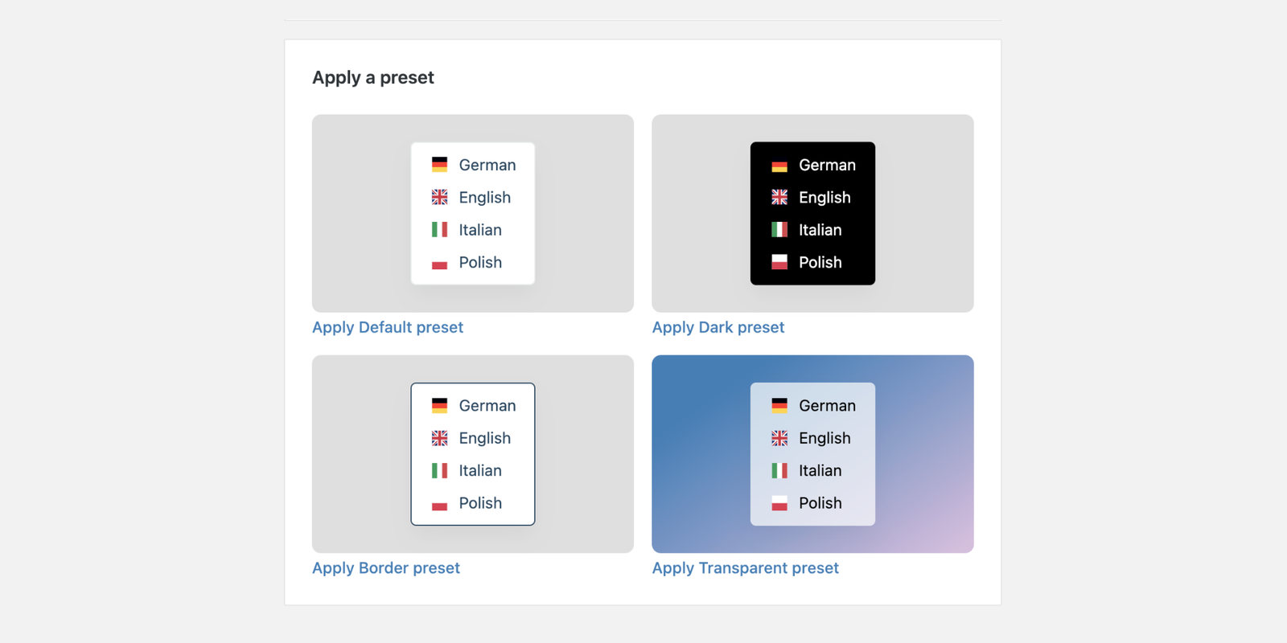Click the German flag in the Dark preset
1287x643 pixels.
779,165
